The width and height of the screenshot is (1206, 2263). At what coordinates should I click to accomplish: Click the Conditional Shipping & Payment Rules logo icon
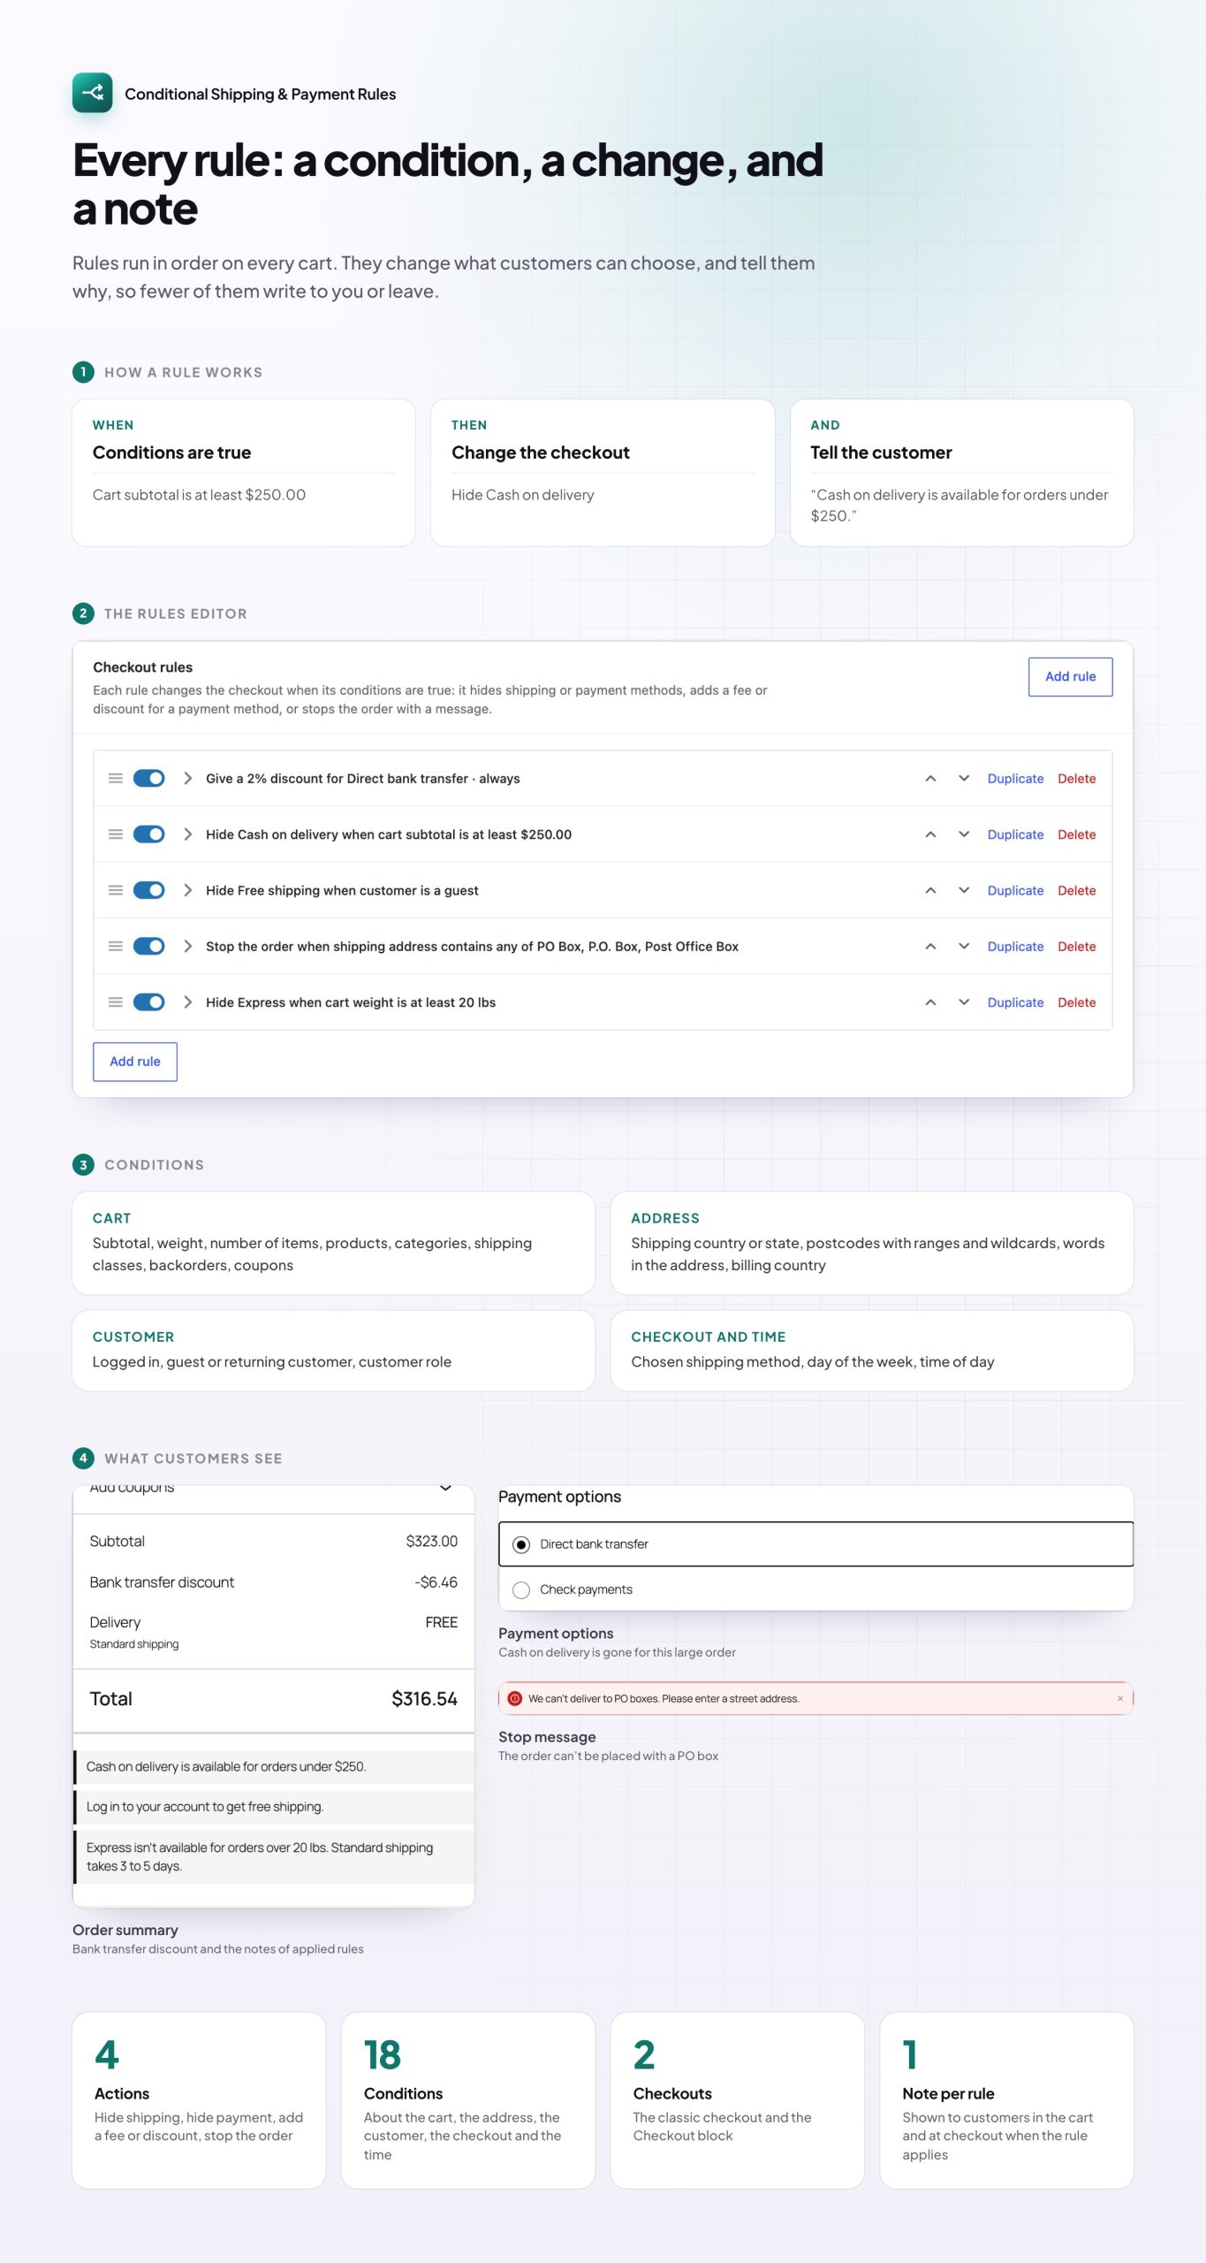point(92,93)
